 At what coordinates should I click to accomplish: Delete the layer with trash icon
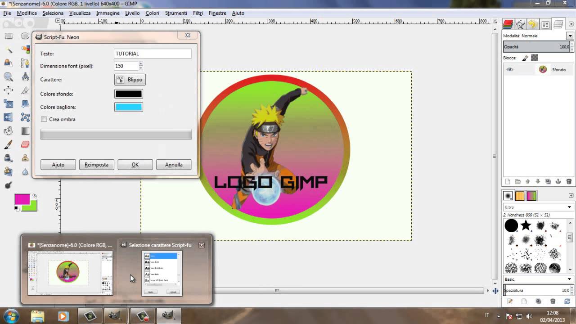tap(569, 181)
